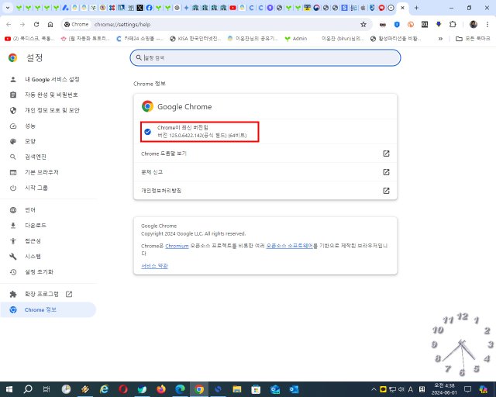This screenshot has width=496, height=397.
Task: Open the 모든 북마크 folder
Action: (473, 39)
